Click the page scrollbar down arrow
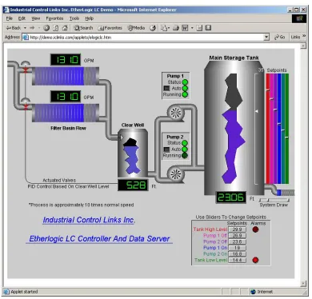 click(303, 284)
